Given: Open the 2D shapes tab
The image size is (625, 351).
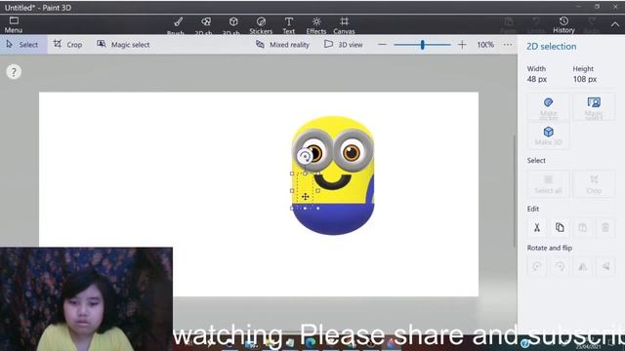Looking at the screenshot, I should tap(204, 25).
